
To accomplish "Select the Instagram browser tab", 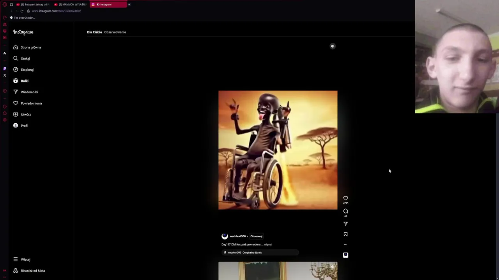I will [x=108, y=4].
